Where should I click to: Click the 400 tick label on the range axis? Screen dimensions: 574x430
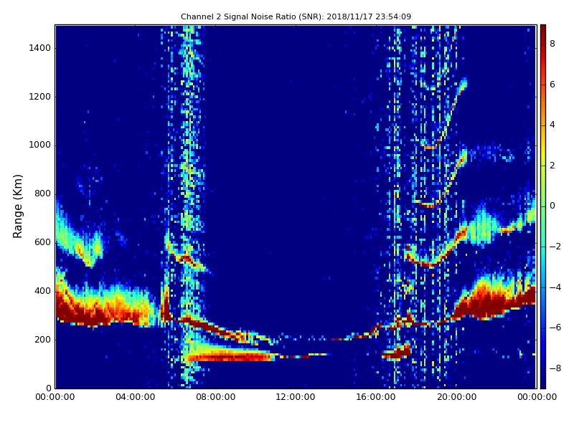coord(42,291)
